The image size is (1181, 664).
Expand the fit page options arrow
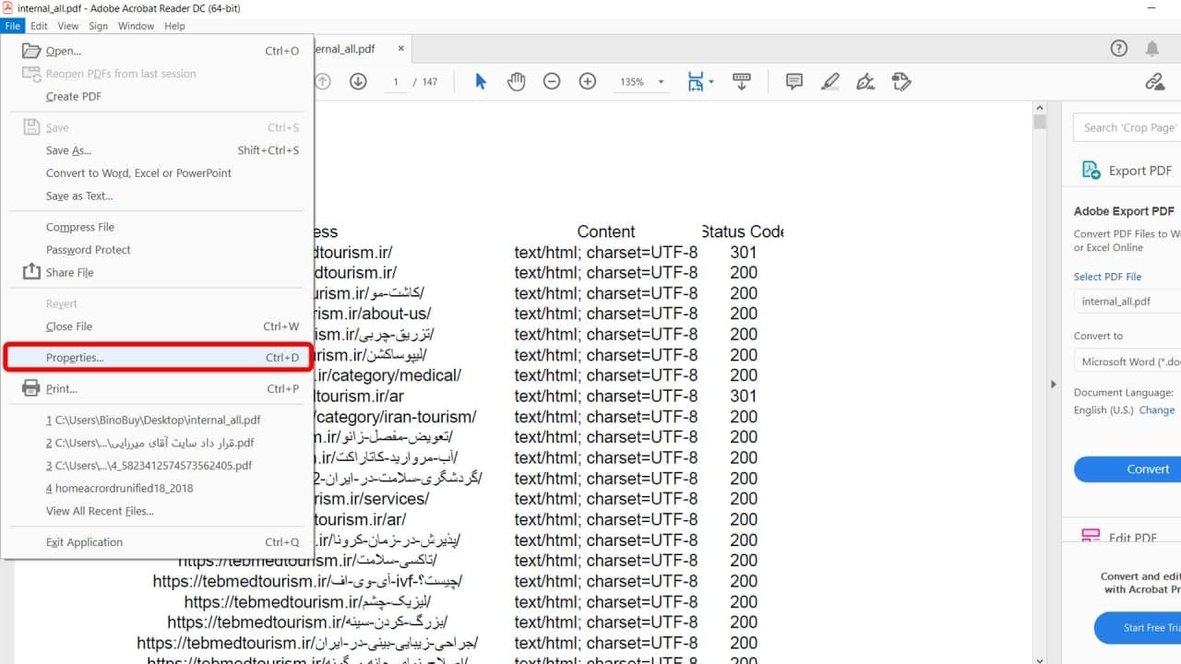pyautogui.click(x=711, y=83)
